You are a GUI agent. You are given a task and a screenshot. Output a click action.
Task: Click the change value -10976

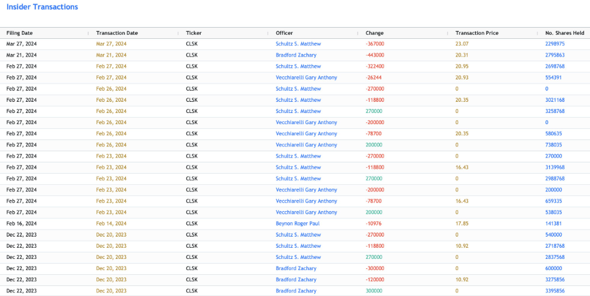click(374, 224)
